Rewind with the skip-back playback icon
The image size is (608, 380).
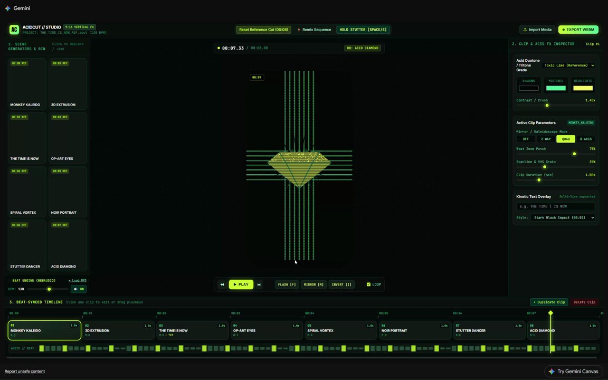[222, 284]
